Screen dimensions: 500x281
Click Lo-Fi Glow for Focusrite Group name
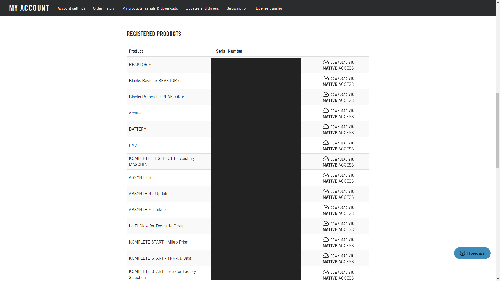click(x=157, y=226)
